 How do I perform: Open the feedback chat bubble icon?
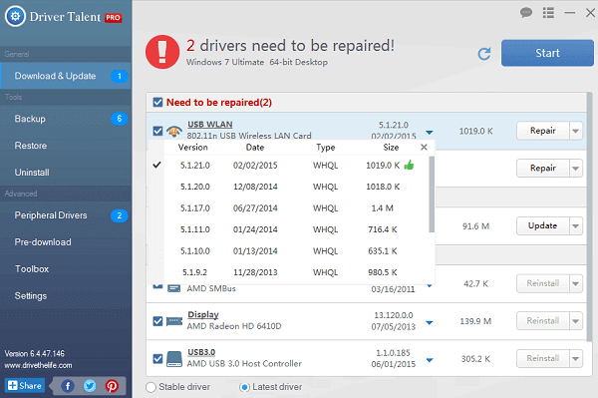pyautogui.click(x=526, y=13)
